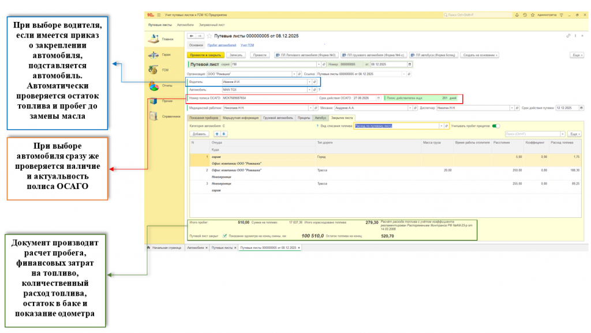Open the Отчеты reports pie-chart icon
591x333 pixels.
point(154,86)
